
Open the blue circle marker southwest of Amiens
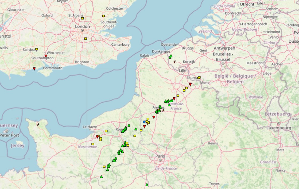click(x=144, y=122)
